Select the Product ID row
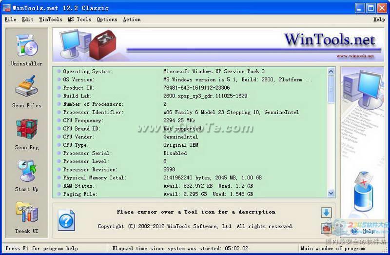 [190, 88]
